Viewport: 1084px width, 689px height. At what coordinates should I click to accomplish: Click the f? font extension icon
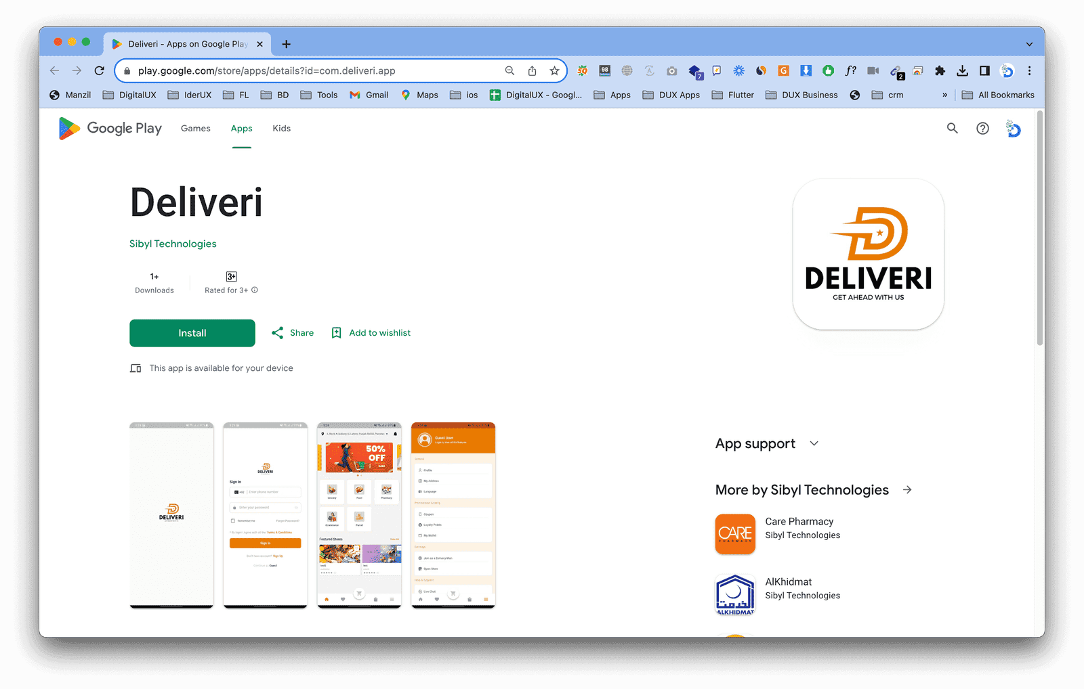[850, 70]
